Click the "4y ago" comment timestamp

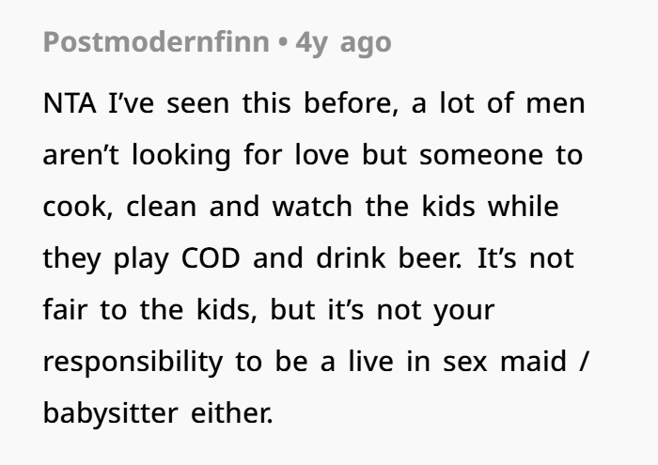click(x=343, y=42)
